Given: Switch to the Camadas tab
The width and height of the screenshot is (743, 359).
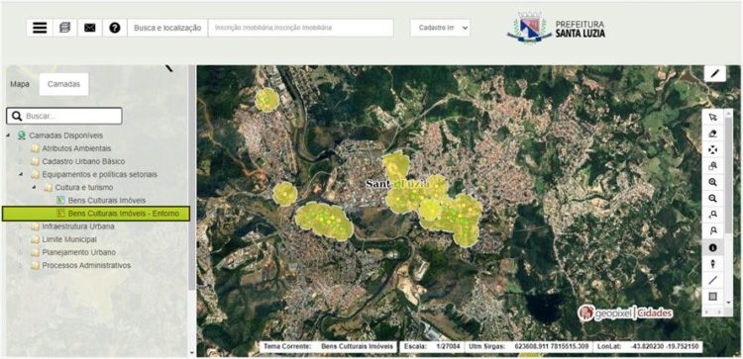Looking at the screenshot, I should point(63,84).
